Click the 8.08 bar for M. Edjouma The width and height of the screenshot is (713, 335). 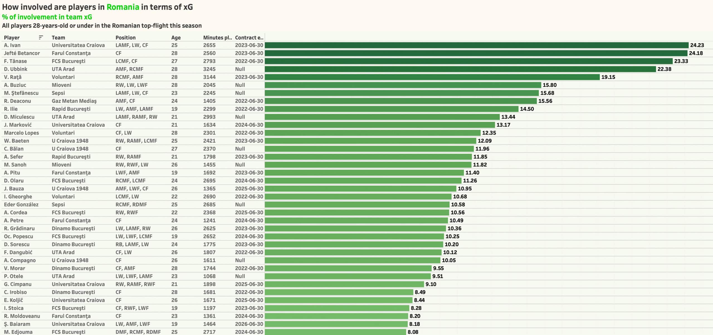[x=335, y=332]
